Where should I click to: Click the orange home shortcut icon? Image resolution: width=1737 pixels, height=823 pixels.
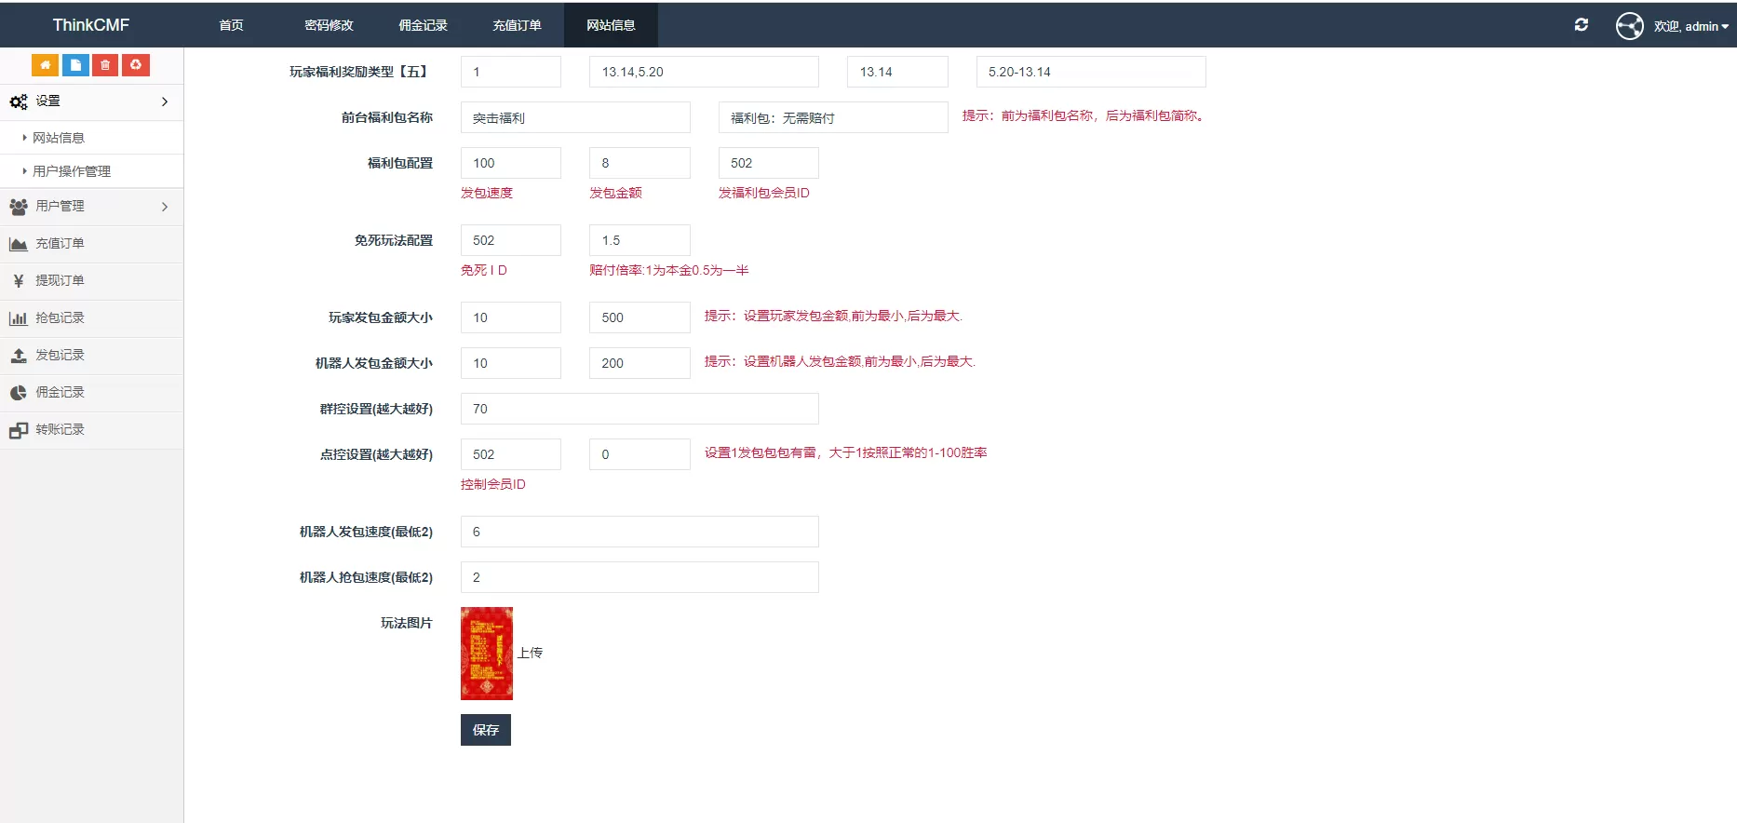pyautogui.click(x=45, y=65)
